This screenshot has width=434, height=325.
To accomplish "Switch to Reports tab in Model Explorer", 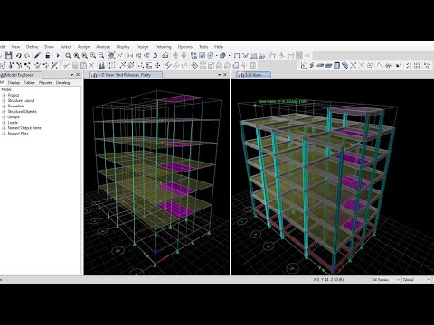I will (x=45, y=83).
